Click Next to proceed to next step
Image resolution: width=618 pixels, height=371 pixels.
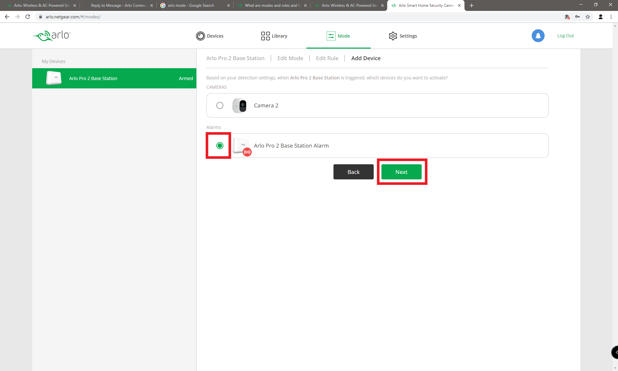pos(401,172)
